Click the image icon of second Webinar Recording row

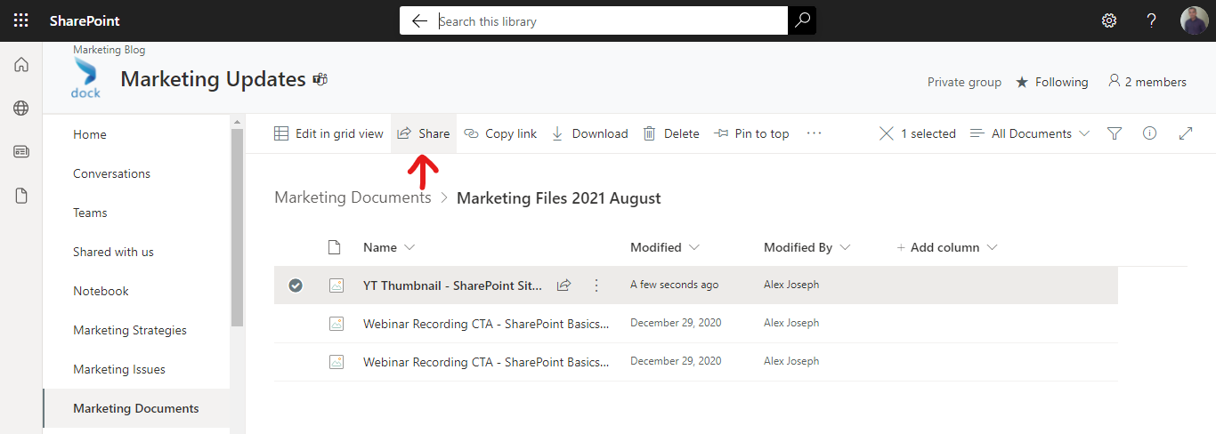(336, 362)
